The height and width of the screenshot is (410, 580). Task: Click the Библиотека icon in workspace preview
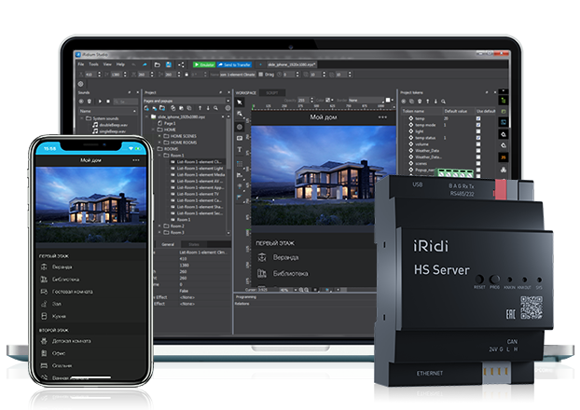(261, 273)
